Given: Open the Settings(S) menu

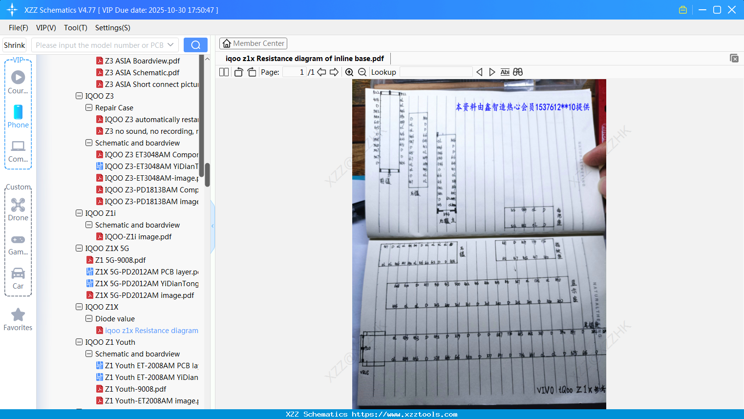Looking at the screenshot, I should click(113, 28).
